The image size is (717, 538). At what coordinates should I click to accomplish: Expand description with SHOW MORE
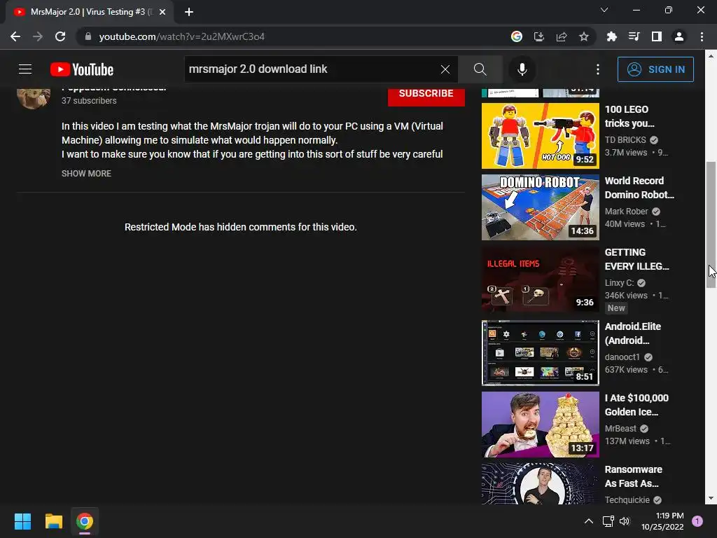click(86, 174)
